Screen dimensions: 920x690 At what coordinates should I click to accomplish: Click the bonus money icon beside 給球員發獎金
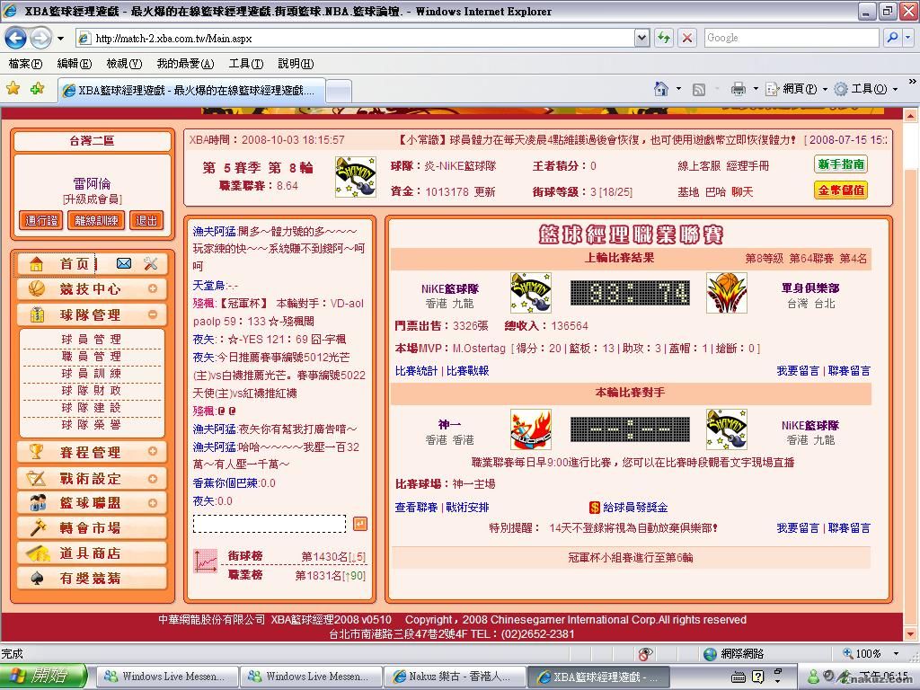click(595, 508)
